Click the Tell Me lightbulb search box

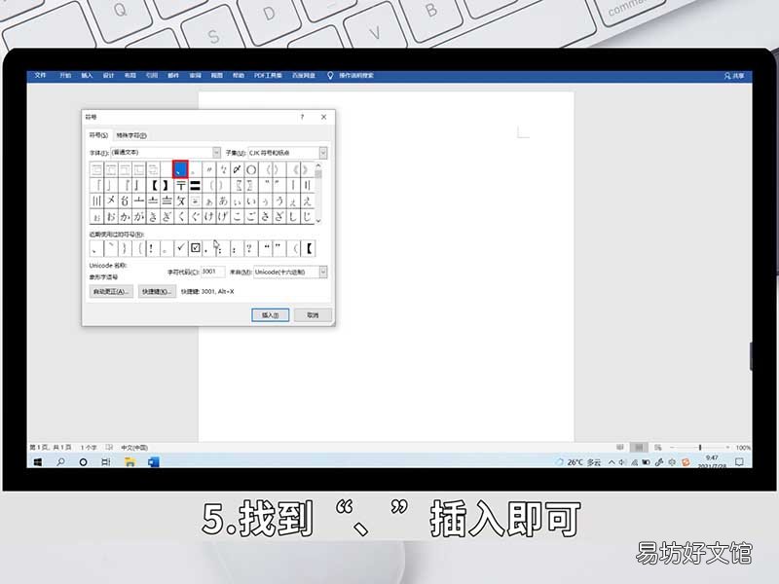(351, 76)
